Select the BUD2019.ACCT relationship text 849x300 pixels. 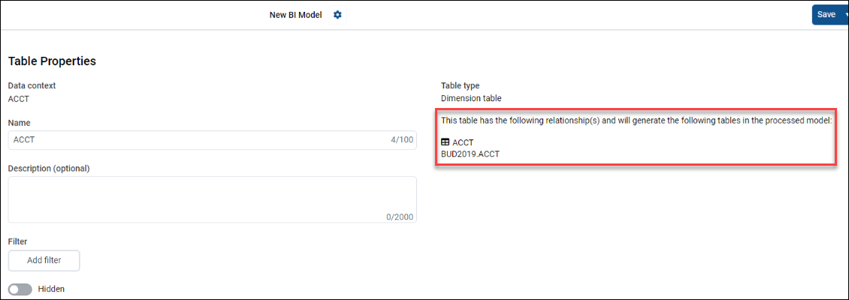[470, 154]
